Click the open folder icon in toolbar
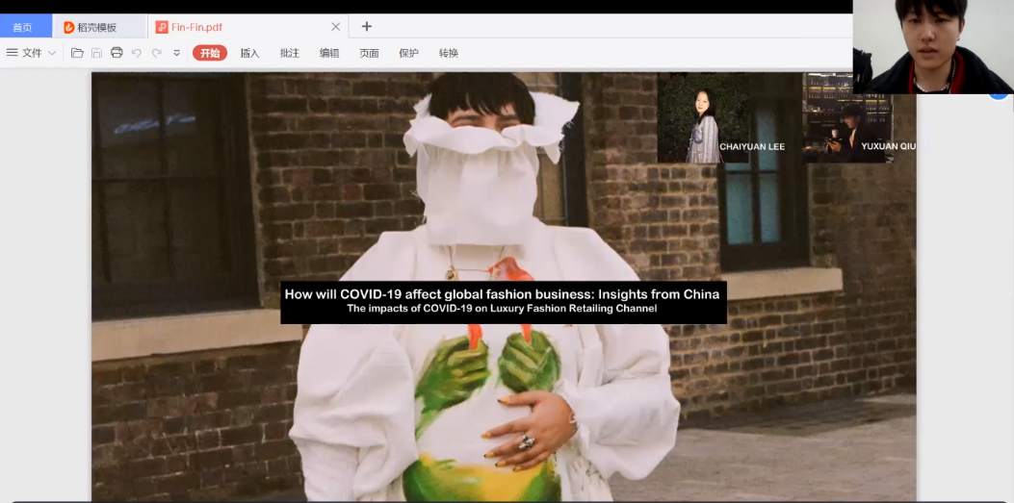Viewport: 1014px width, 503px height. [77, 53]
